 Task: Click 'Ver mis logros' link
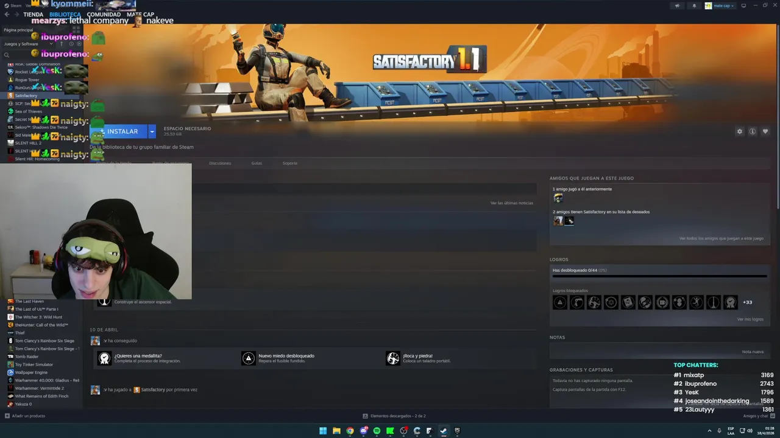tap(750, 319)
